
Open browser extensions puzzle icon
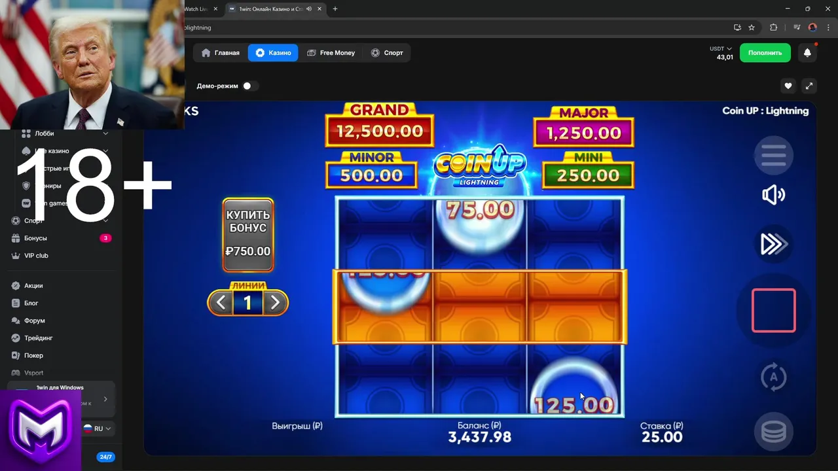pyautogui.click(x=773, y=27)
